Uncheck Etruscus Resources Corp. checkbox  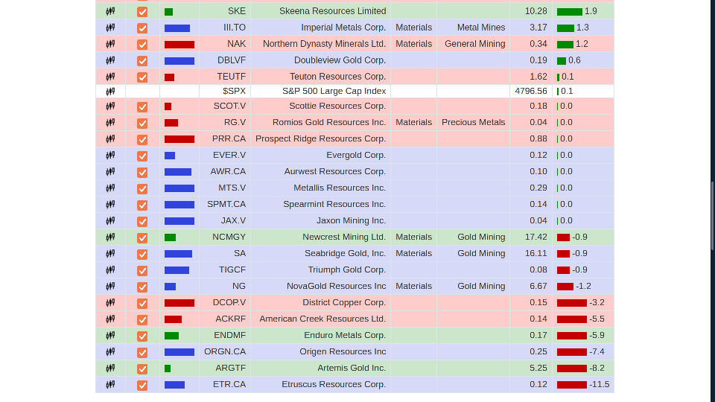(x=142, y=386)
